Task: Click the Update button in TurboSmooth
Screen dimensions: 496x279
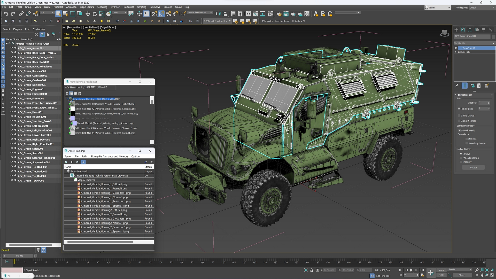Action: pos(473,168)
